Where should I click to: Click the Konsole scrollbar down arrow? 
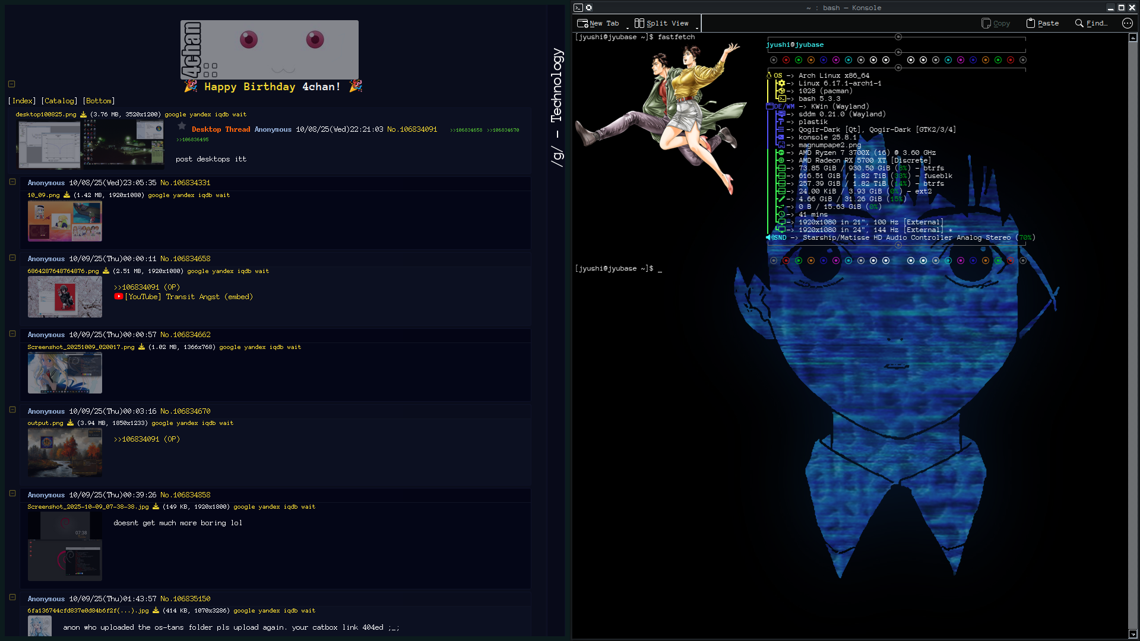coord(1133,634)
